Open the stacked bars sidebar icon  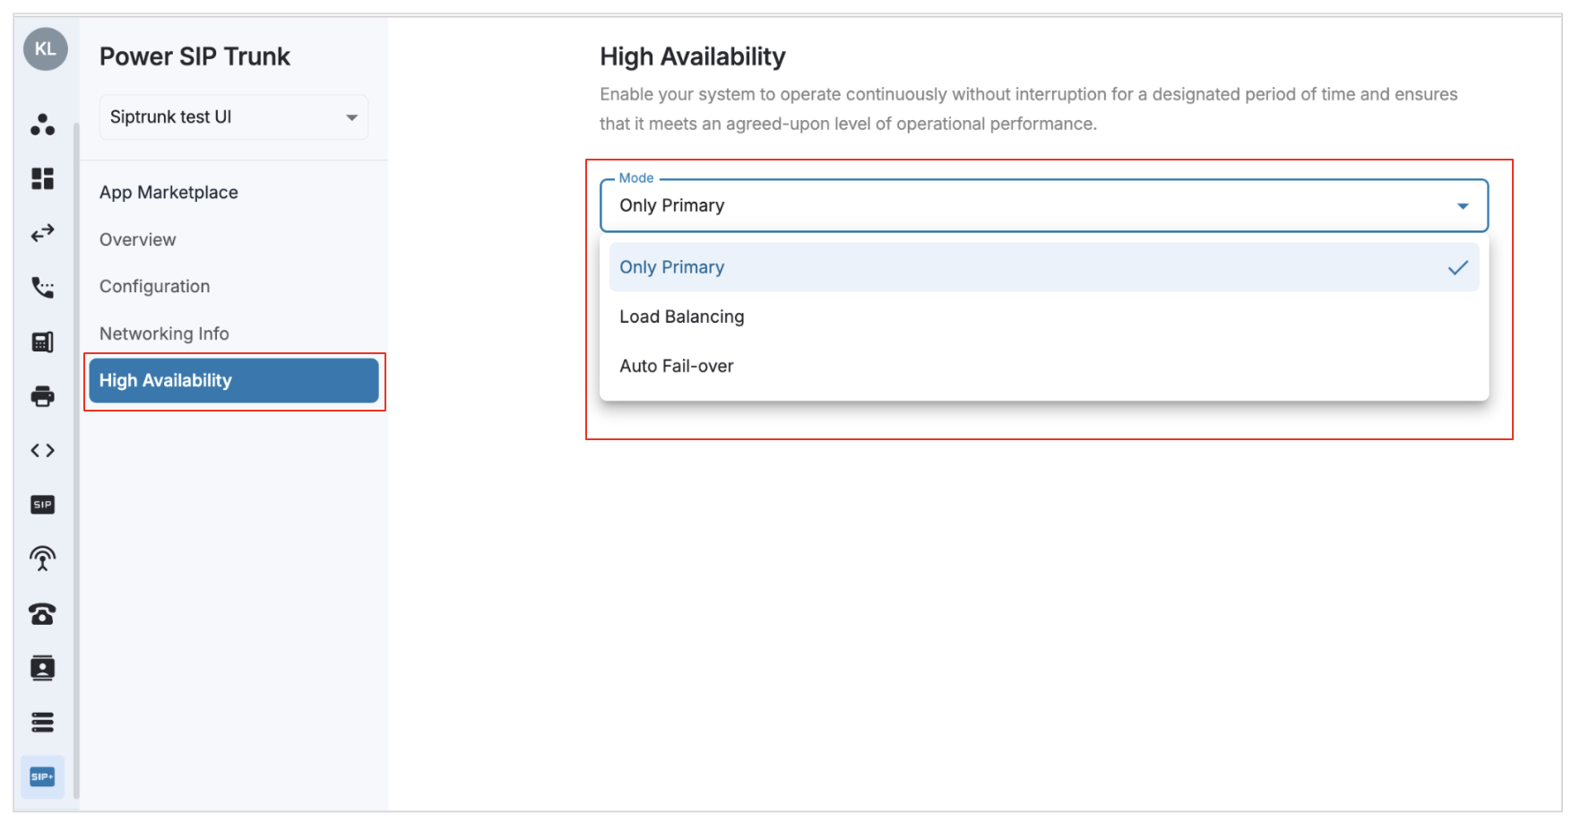coord(42,722)
